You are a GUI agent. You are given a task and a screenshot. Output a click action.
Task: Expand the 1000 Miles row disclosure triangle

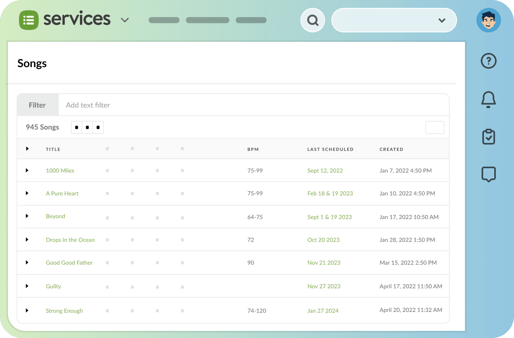(x=27, y=170)
